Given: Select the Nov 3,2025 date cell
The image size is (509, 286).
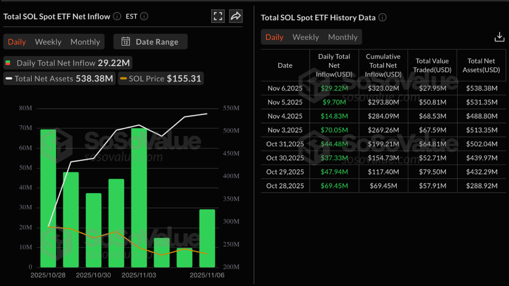Looking at the screenshot, I should 285,130.
